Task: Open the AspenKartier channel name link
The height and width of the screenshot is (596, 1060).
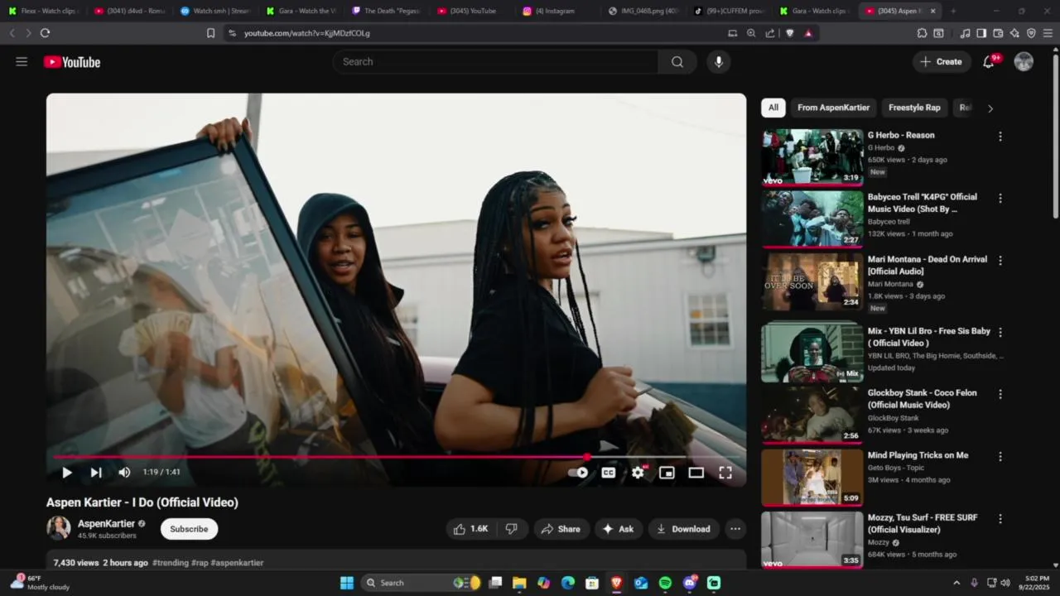Action: pyautogui.click(x=106, y=524)
